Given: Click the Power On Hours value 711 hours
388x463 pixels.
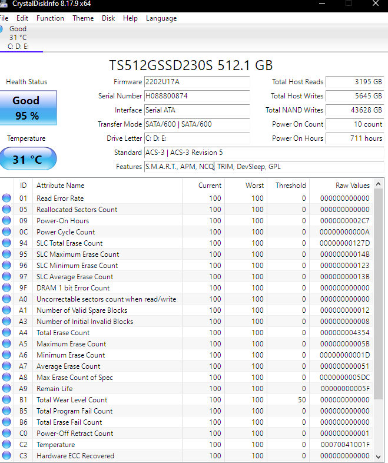Looking at the screenshot, I should tap(354, 138).
